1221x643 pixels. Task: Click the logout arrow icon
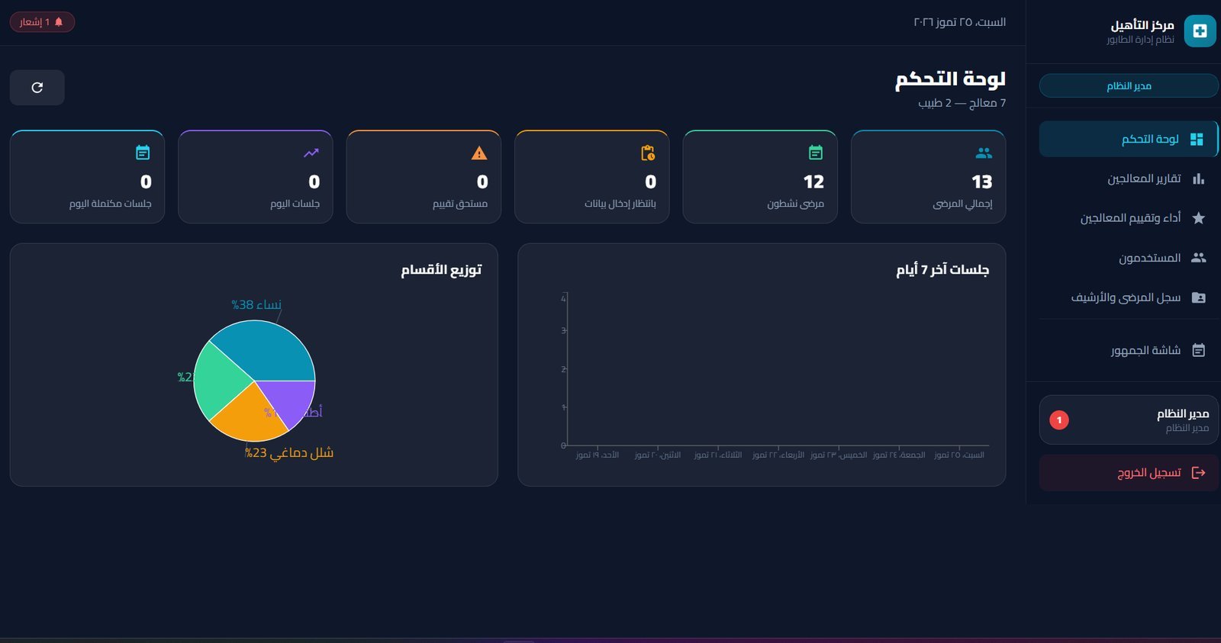coord(1198,473)
